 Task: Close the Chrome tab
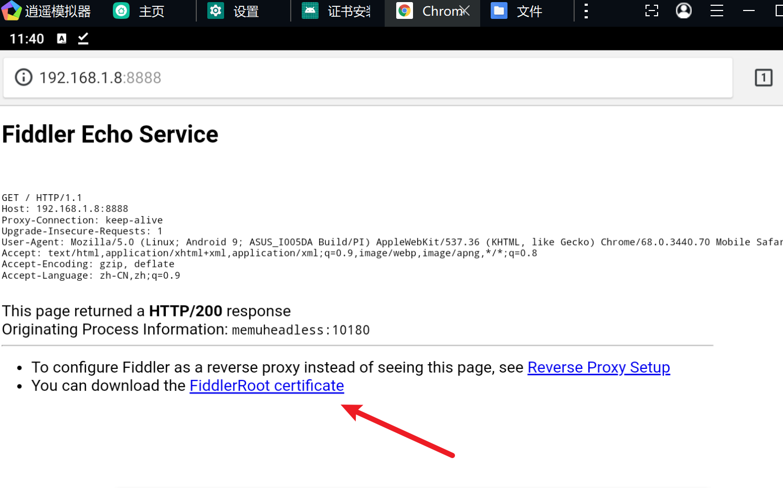[464, 11]
